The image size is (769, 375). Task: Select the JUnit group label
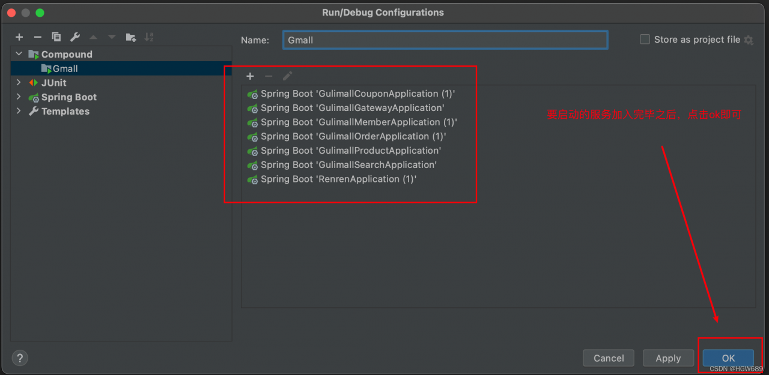(54, 83)
